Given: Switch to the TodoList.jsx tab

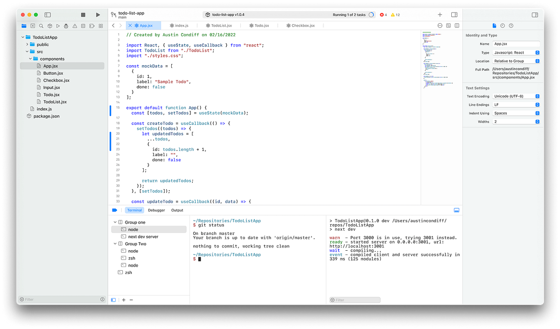Looking at the screenshot, I should click(x=219, y=26).
